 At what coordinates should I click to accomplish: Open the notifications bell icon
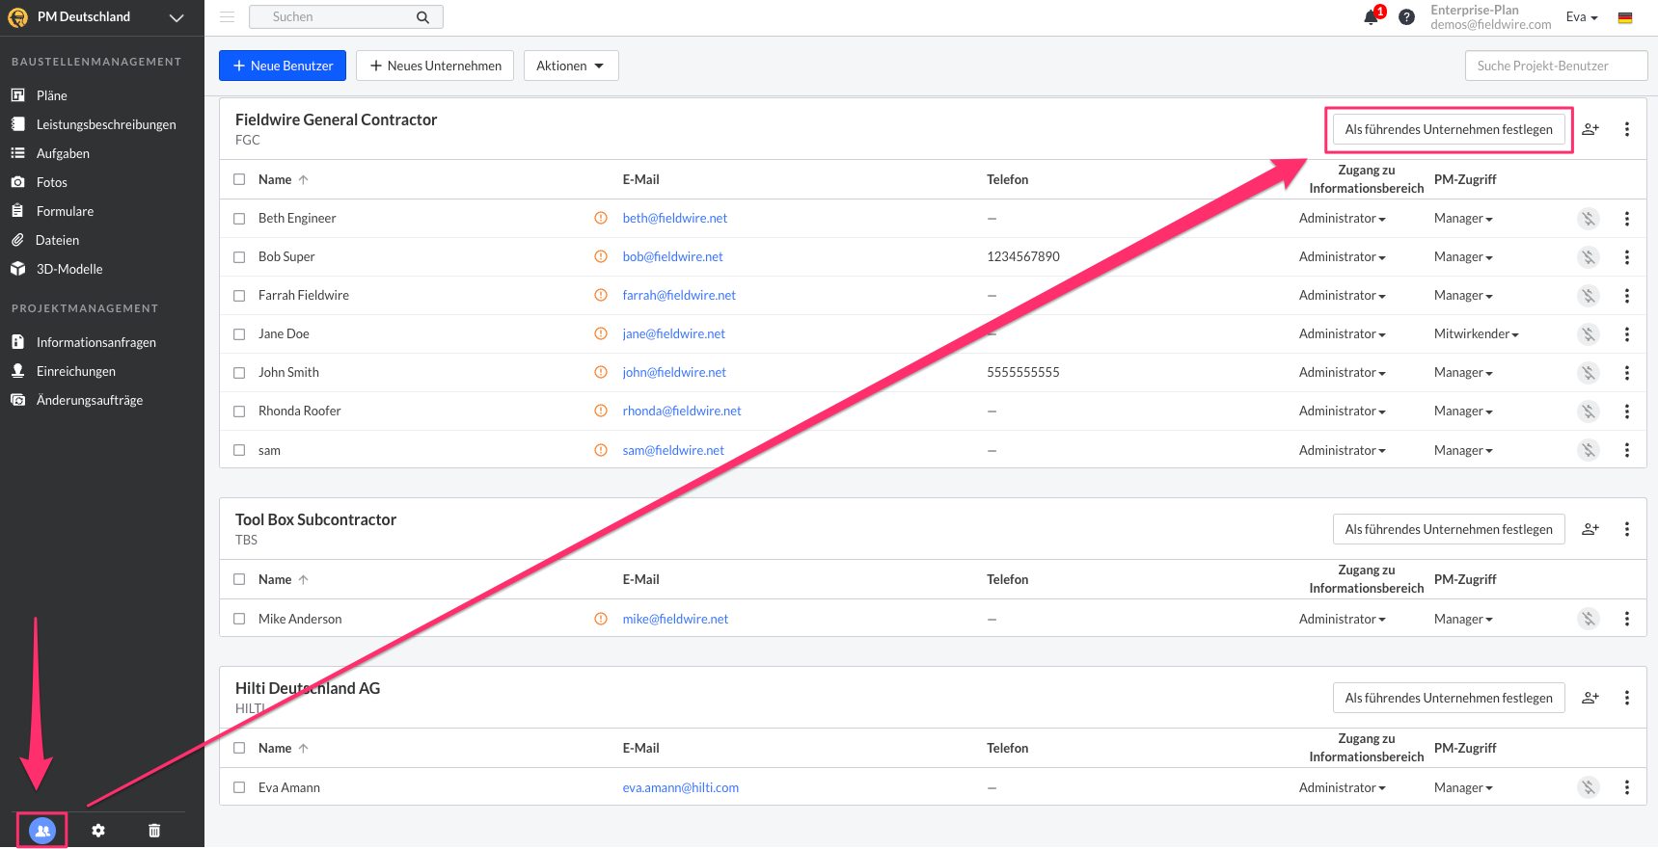click(1371, 17)
